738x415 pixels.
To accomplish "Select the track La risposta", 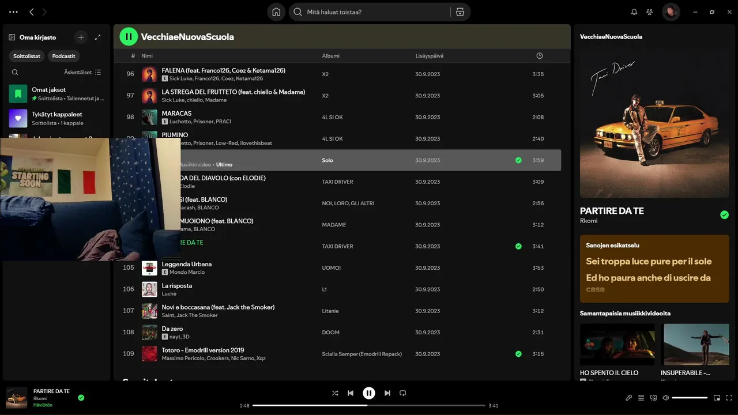I will [176, 285].
